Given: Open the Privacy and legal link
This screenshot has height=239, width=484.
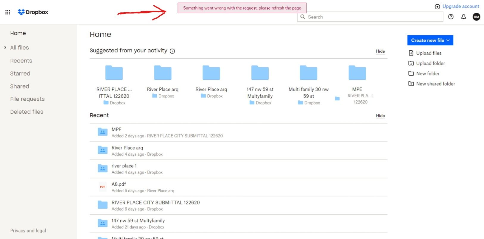Looking at the screenshot, I should tap(28, 231).
